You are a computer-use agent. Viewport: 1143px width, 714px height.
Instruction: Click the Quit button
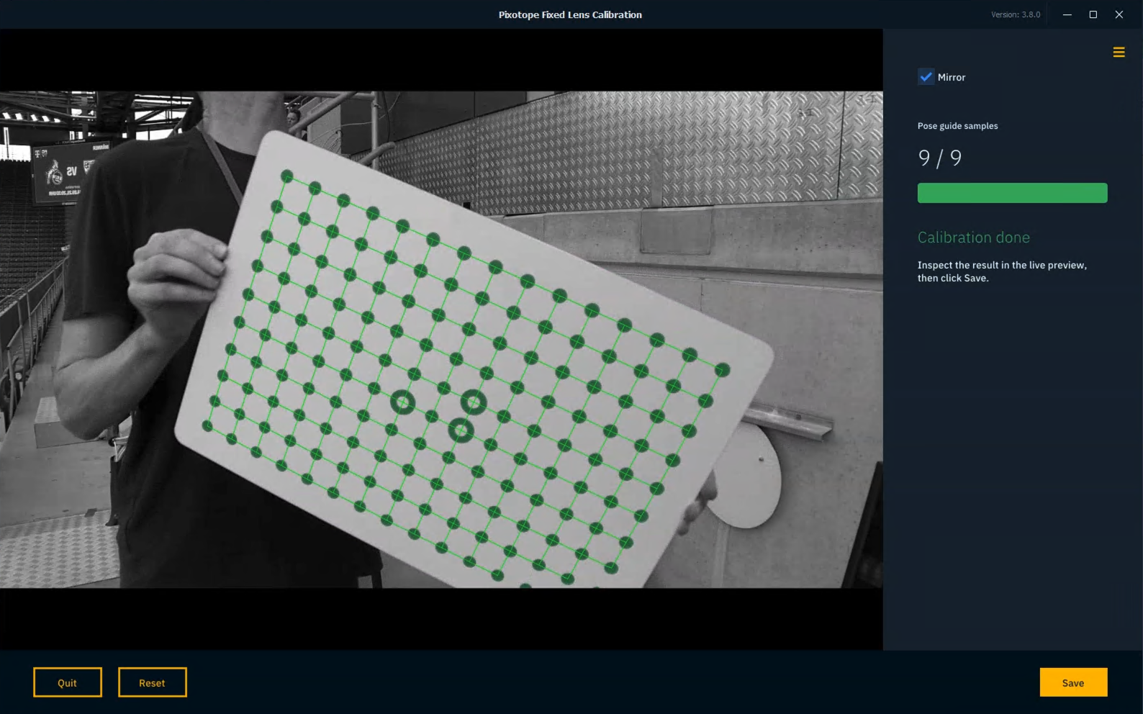(68, 682)
